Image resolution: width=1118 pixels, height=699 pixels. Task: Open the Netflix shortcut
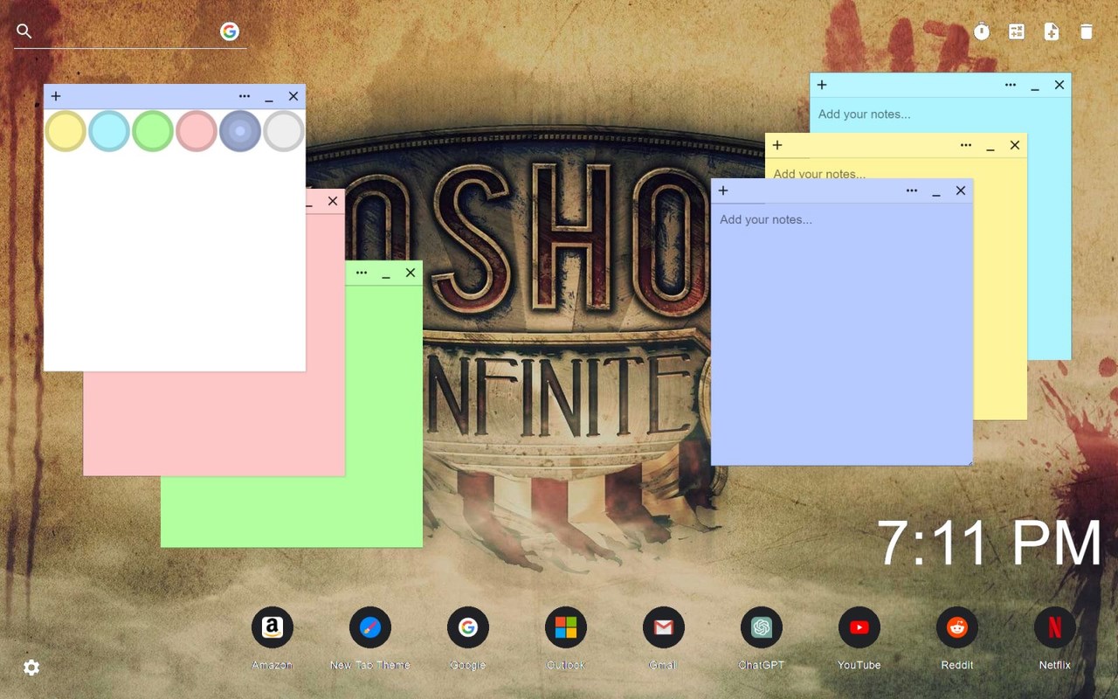tap(1055, 627)
